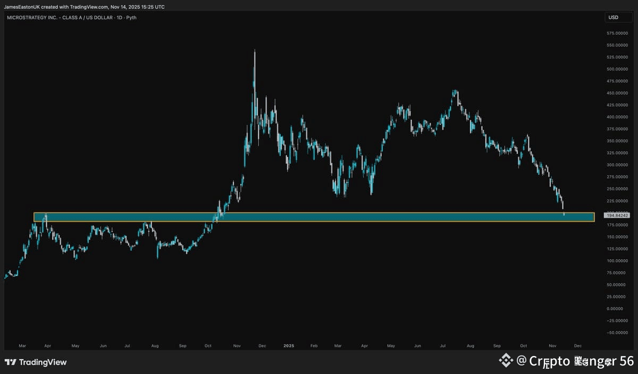Click the 450.00000 price axis label
The width and height of the screenshot is (638, 374).
(618, 93)
